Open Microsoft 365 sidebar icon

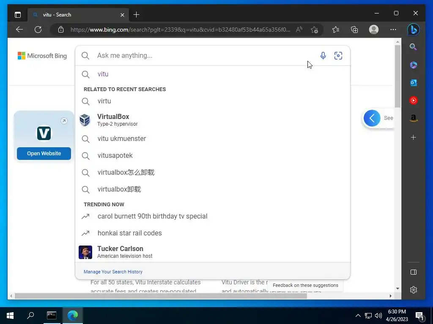pos(414,65)
